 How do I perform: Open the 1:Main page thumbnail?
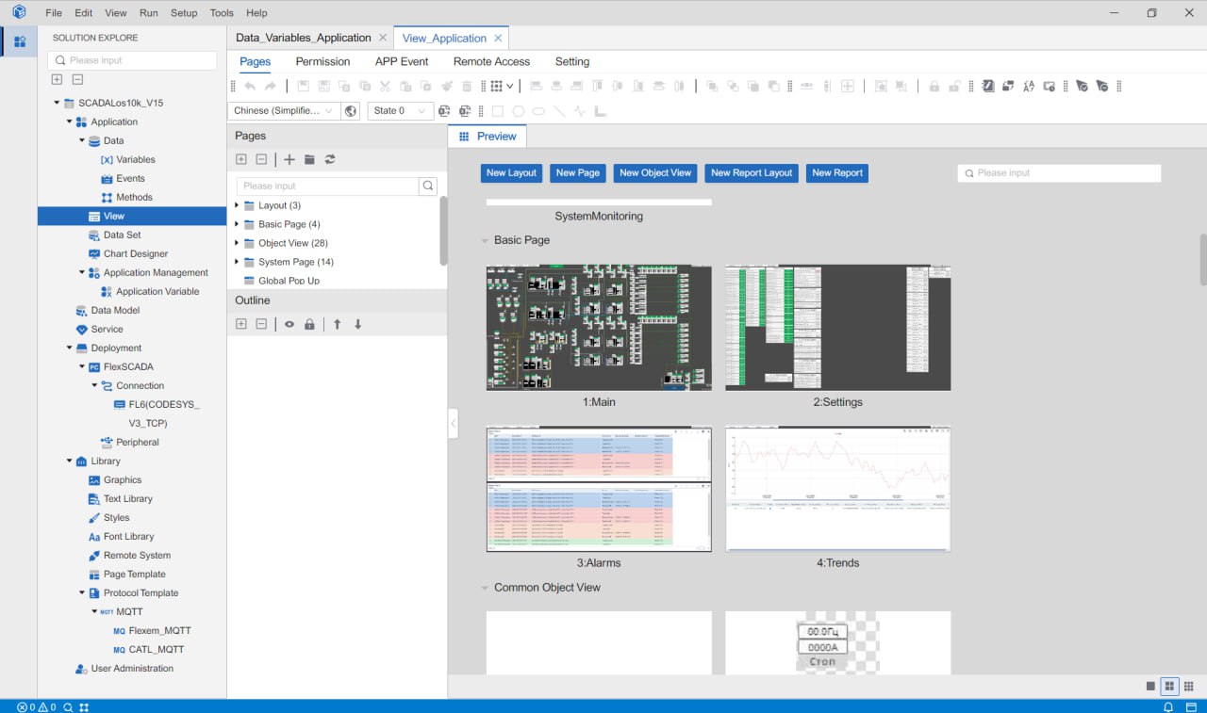click(599, 328)
